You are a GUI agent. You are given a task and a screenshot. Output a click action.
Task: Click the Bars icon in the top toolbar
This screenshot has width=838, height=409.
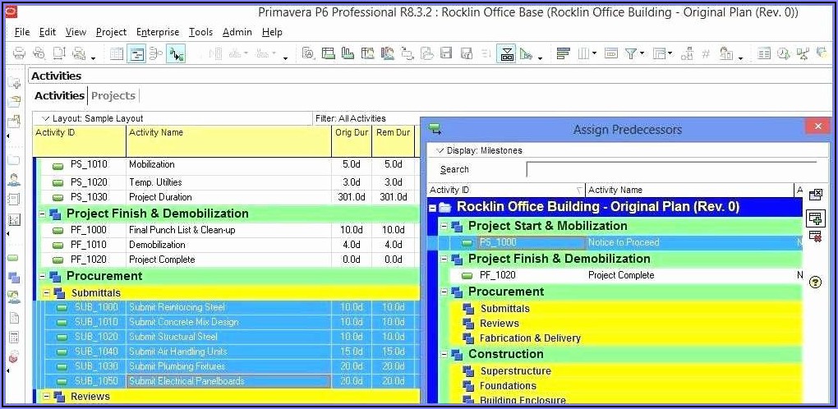pos(563,54)
